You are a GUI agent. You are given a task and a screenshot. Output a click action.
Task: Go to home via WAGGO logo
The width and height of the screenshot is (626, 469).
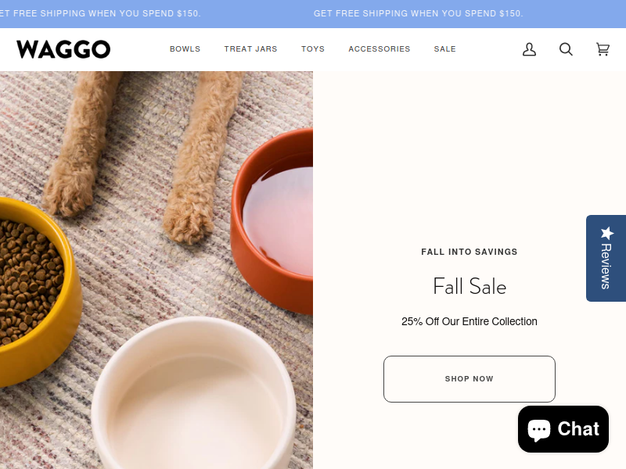(63, 49)
